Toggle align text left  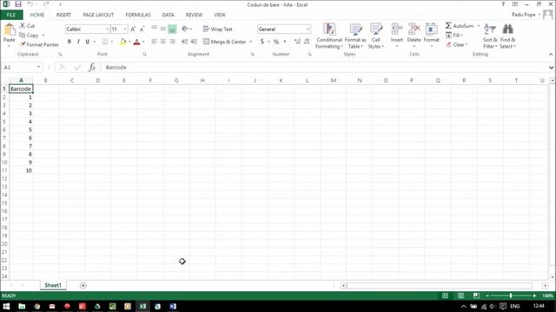(x=155, y=42)
